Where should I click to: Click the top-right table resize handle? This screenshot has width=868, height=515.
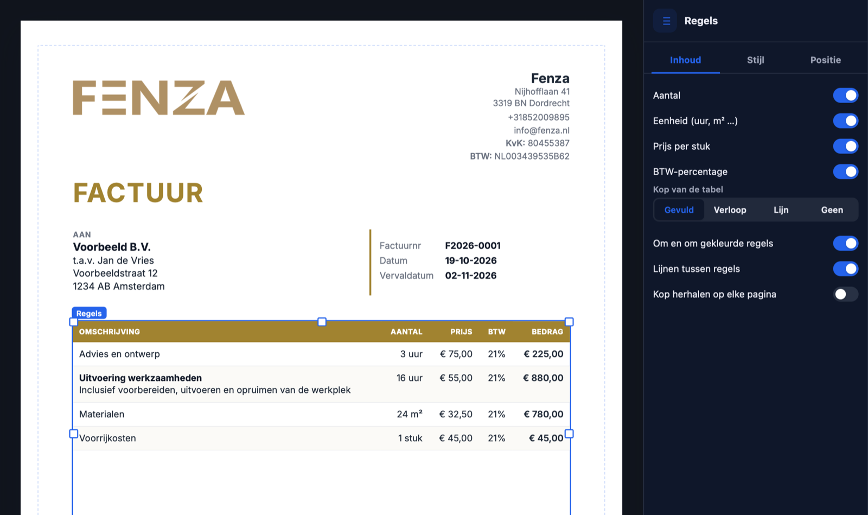pos(569,322)
